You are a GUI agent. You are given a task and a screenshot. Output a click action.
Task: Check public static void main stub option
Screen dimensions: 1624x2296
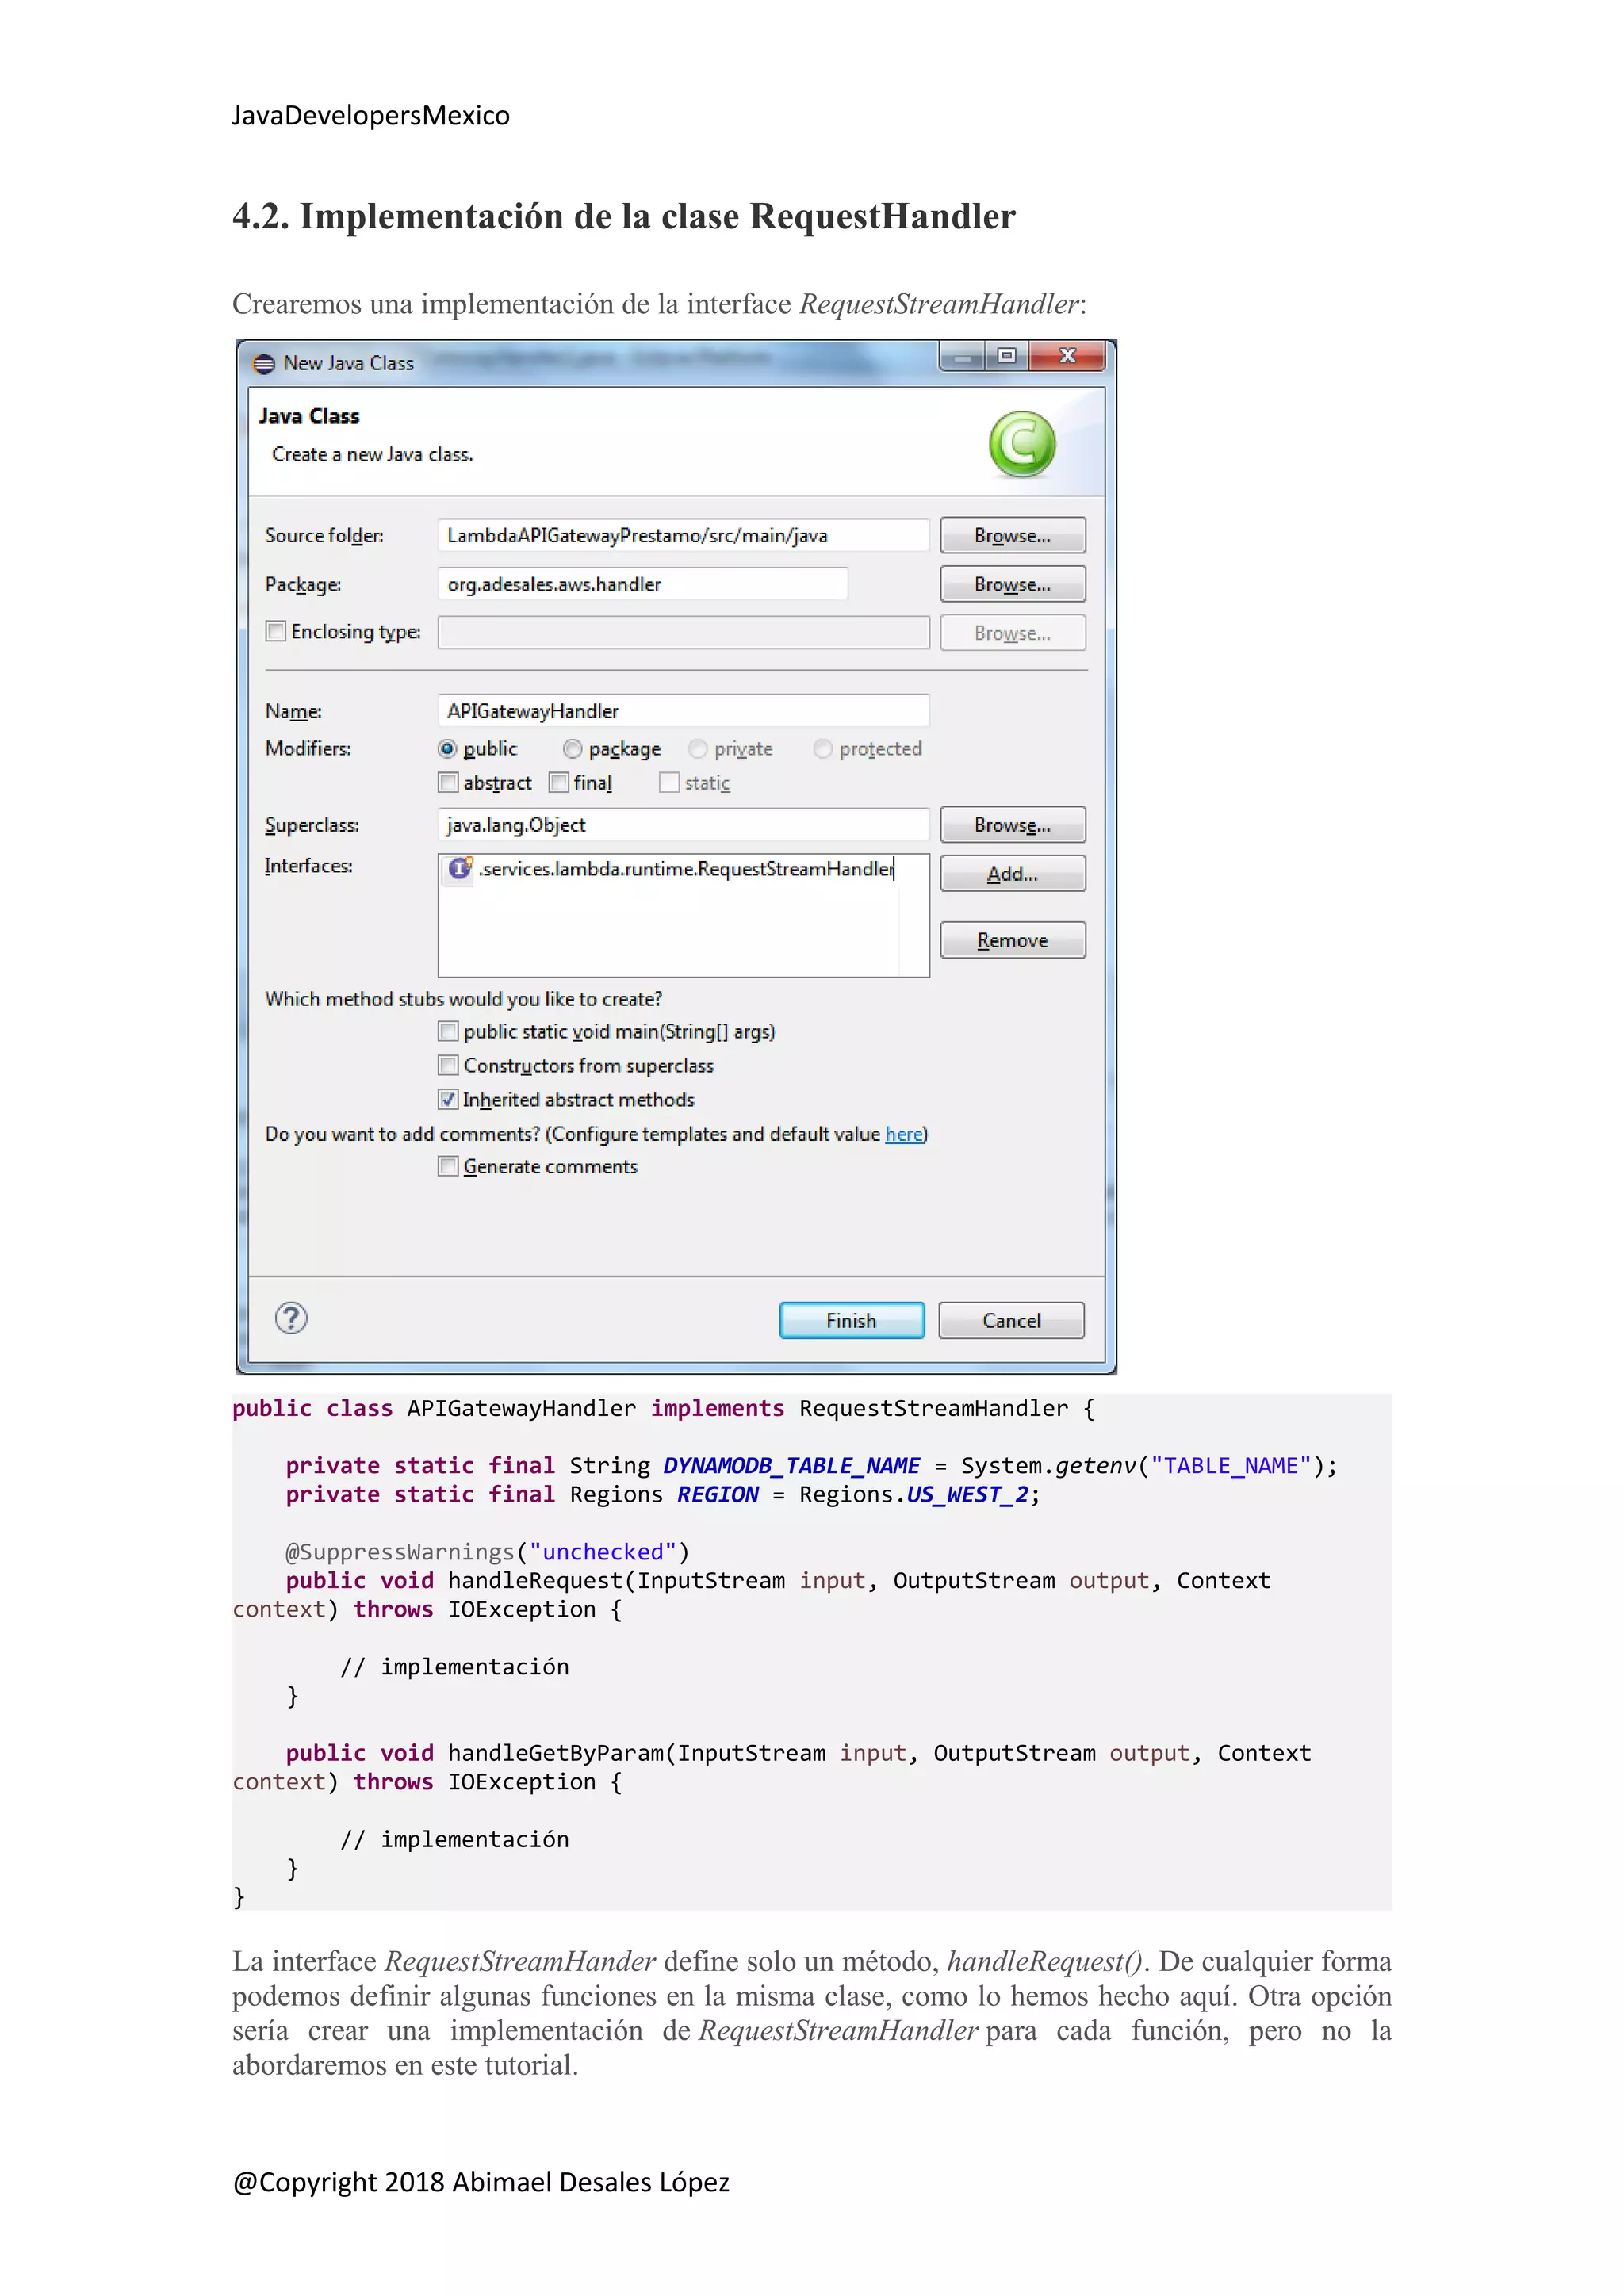pyautogui.click(x=448, y=1031)
